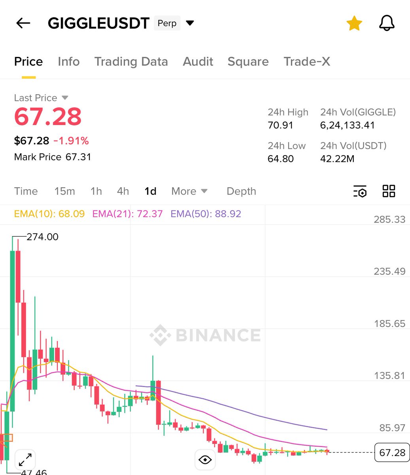The image size is (410, 475).
Task: Open the GIGGLEUSDT pair selector dropdown arrow
Action: click(x=190, y=23)
